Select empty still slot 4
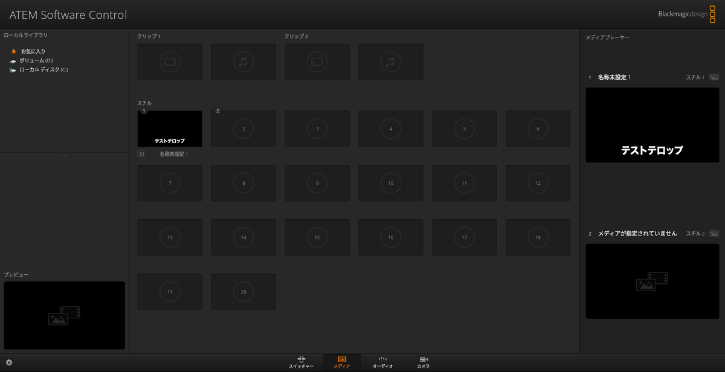This screenshot has height=372, width=725. click(391, 129)
